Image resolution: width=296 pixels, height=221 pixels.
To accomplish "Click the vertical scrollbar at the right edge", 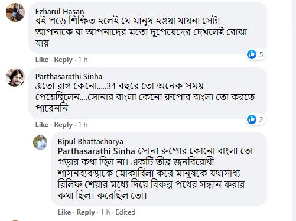I will [294, 110].
